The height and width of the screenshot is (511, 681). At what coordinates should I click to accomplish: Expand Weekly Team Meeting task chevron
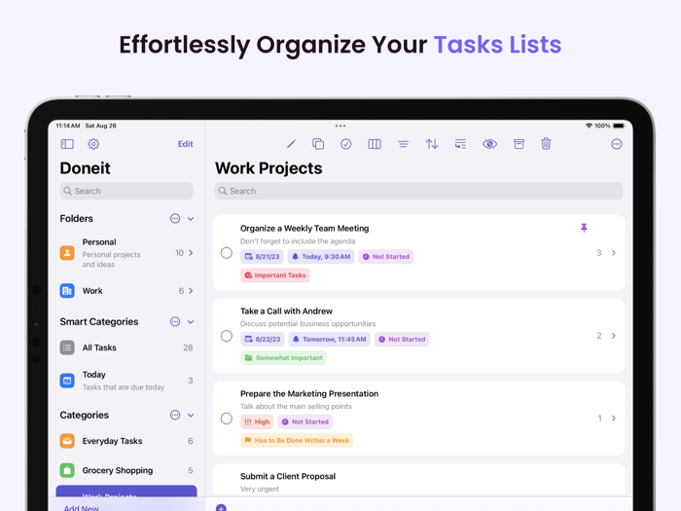(614, 253)
